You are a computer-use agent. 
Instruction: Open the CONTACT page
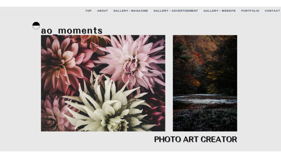272,11
